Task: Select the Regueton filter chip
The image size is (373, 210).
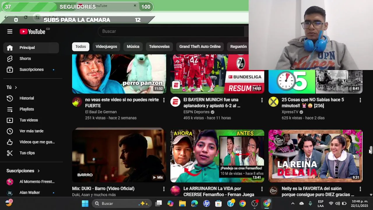Action: (238, 46)
